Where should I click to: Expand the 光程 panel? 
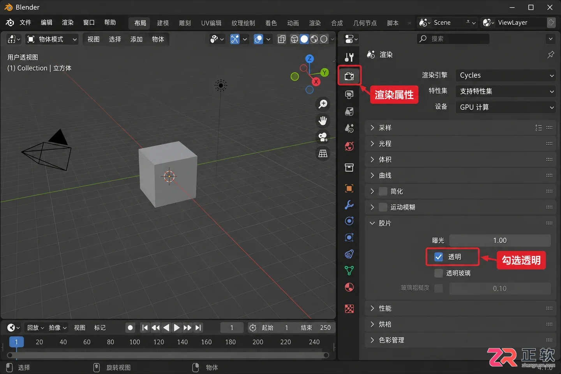(x=460, y=144)
